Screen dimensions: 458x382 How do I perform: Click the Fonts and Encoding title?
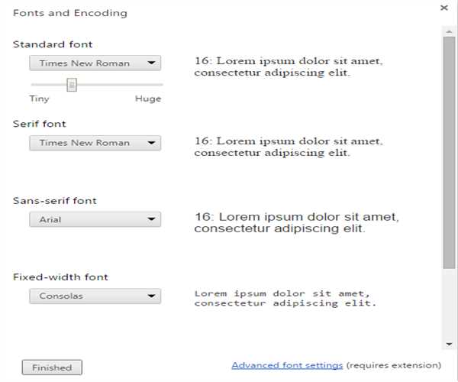click(x=70, y=13)
